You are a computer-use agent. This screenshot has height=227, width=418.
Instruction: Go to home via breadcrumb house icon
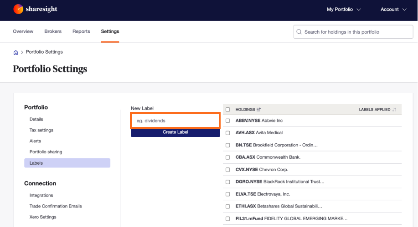[x=16, y=52]
